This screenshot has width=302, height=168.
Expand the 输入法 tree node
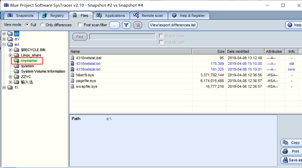[x=11, y=82]
